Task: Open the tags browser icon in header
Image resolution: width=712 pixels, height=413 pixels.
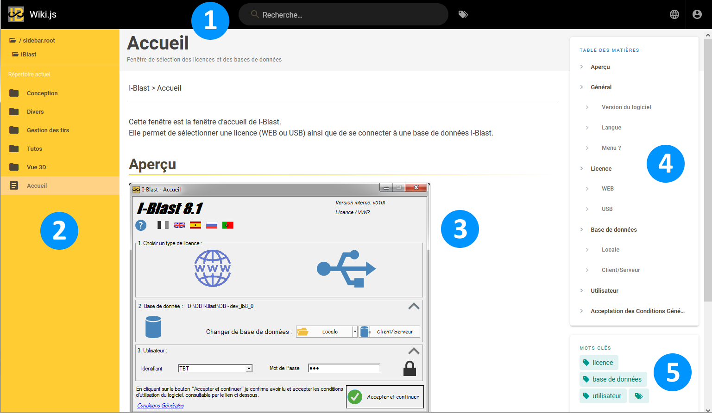Action: pos(463,14)
